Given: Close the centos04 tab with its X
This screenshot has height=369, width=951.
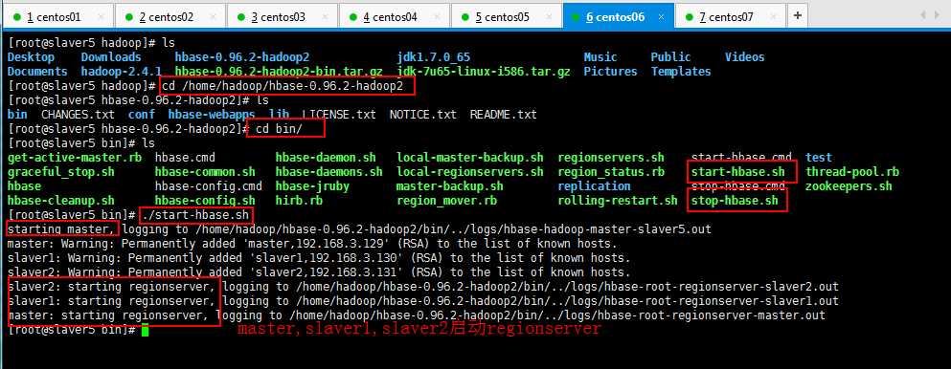Looking at the screenshot, I should coord(438,17).
